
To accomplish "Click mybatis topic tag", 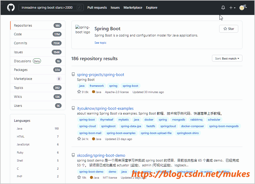I will click(x=123, y=120).
